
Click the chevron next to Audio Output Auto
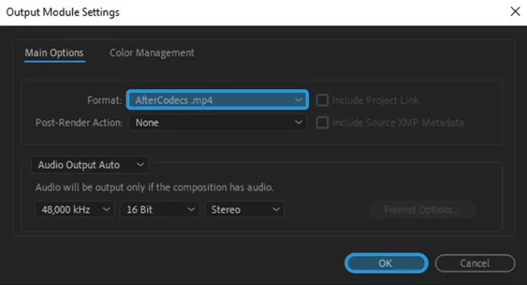[x=140, y=165]
